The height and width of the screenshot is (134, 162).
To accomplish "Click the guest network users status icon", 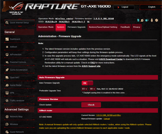I will 142,20.
